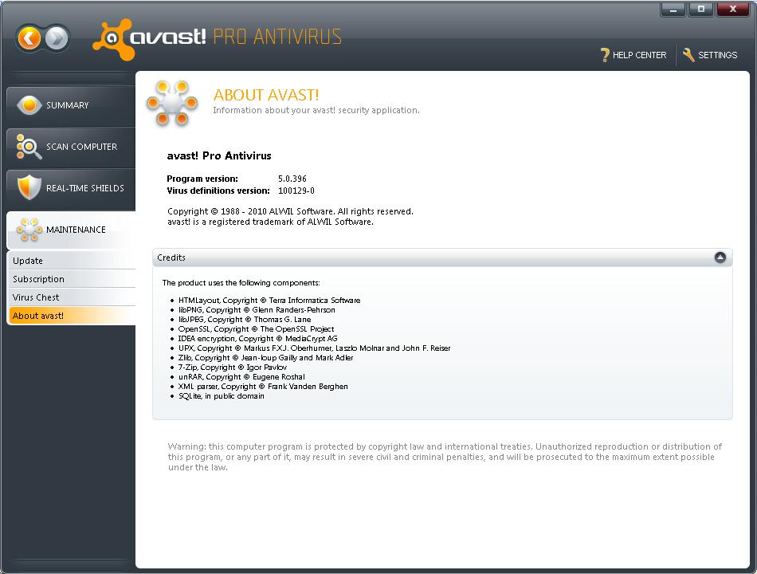Screen dimensions: 757x574
Task: Click the virus definitions value 100129-0
Action: pos(296,191)
